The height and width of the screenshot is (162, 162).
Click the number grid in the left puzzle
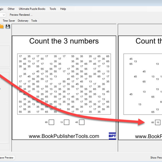[64, 84]
